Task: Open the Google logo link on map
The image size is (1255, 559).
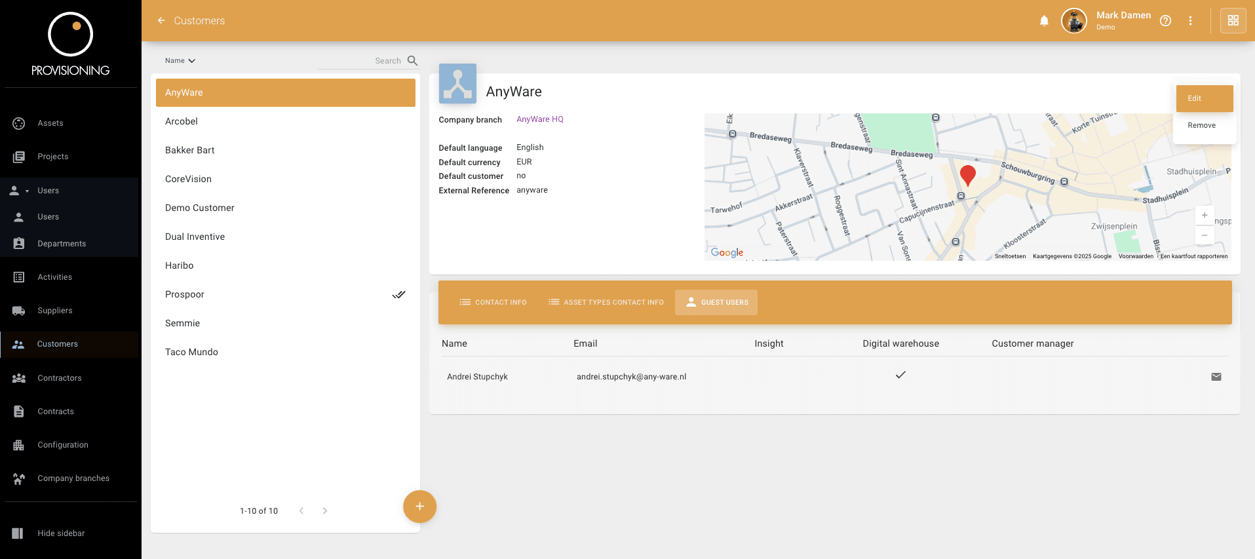Action: tap(727, 252)
